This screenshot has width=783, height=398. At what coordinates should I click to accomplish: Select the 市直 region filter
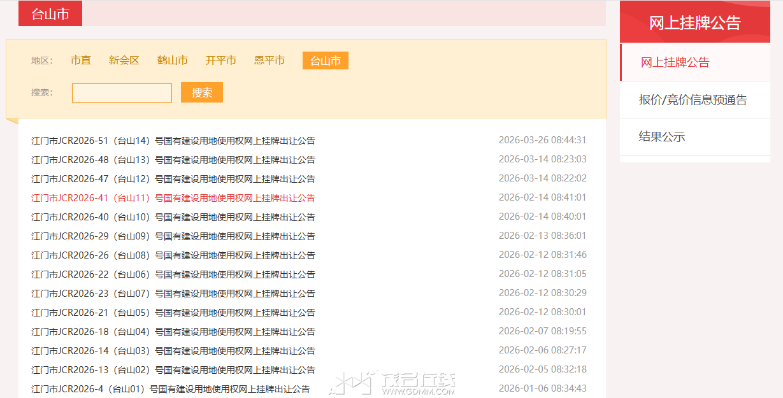click(x=81, y=60)
